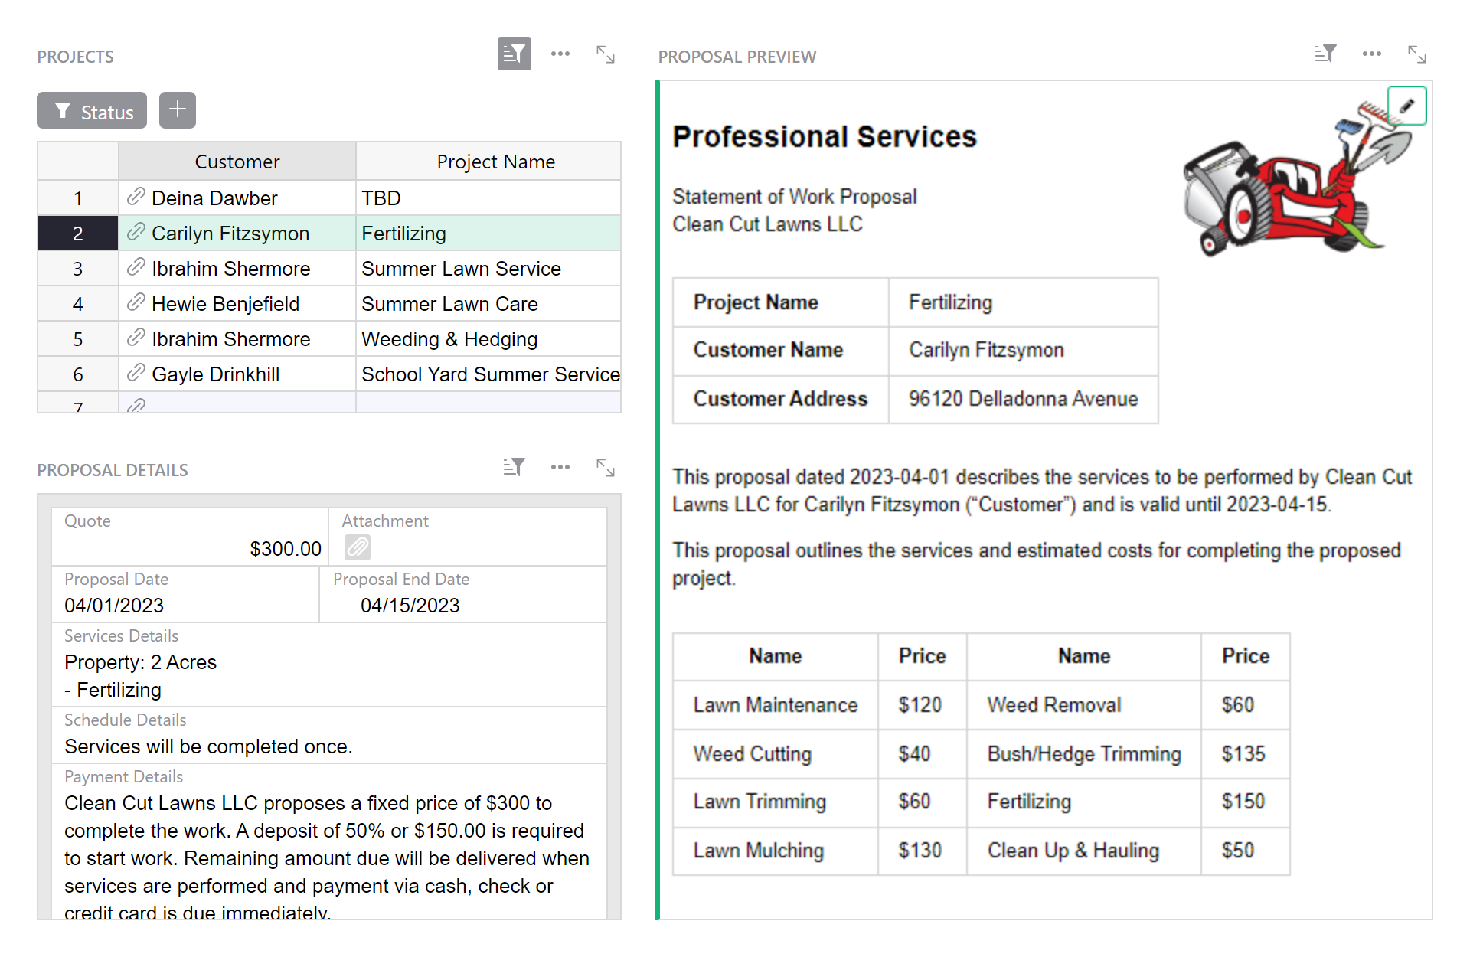Click the Quote amount field
The height and width of the screenshot is (957, 1470).
[285, 548]
